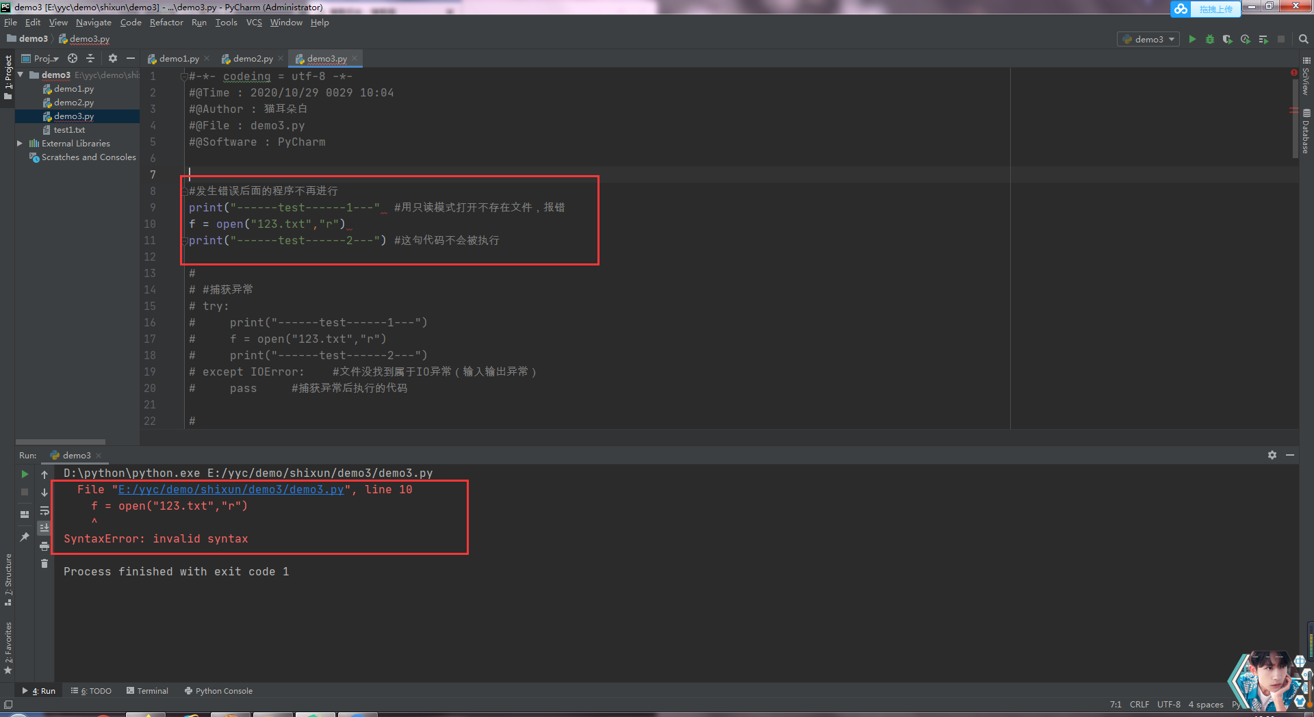Click the 7:1 cursor position status

1116,704
